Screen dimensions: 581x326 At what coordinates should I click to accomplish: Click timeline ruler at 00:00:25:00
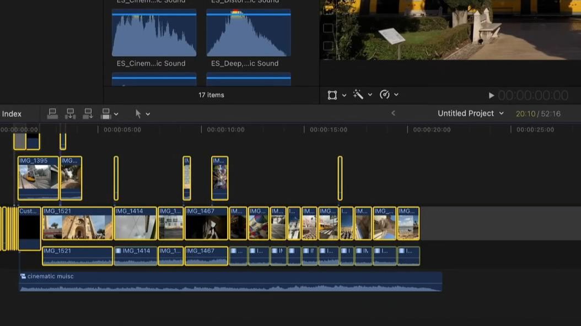tap(535, 129)
